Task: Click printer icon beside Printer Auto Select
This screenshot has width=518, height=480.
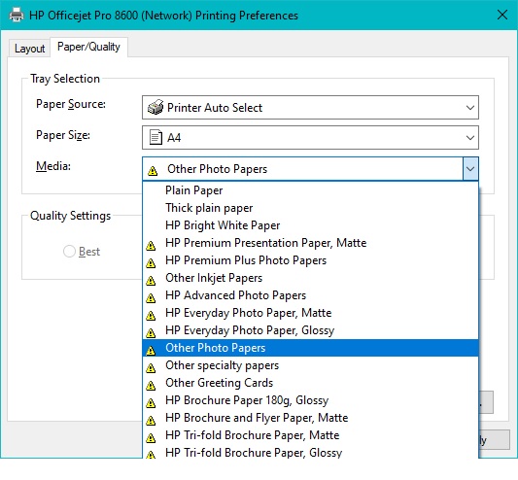Action: 155,107
